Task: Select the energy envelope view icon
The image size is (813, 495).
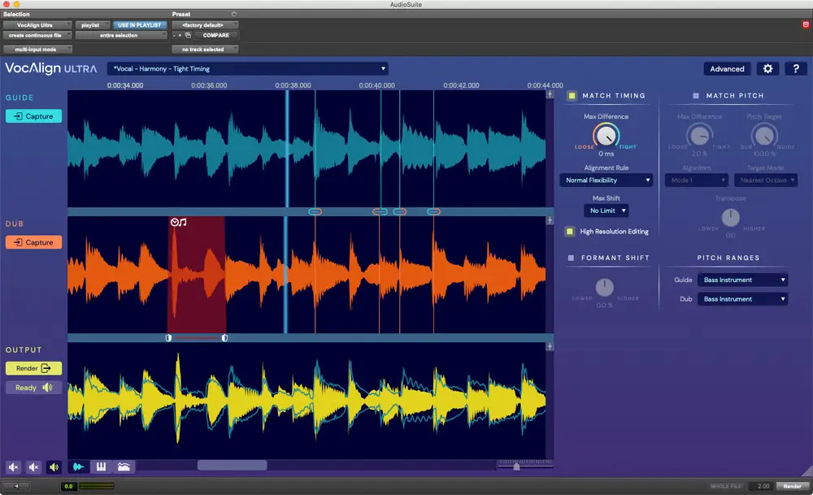Action: pos(124,467)
